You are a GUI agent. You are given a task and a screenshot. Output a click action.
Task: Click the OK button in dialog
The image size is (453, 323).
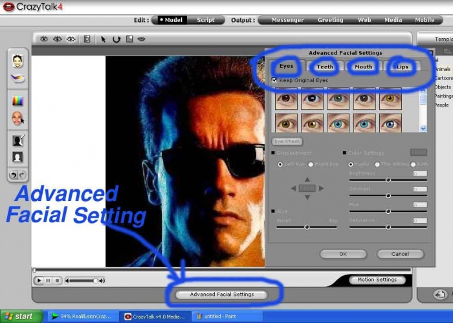343,254
